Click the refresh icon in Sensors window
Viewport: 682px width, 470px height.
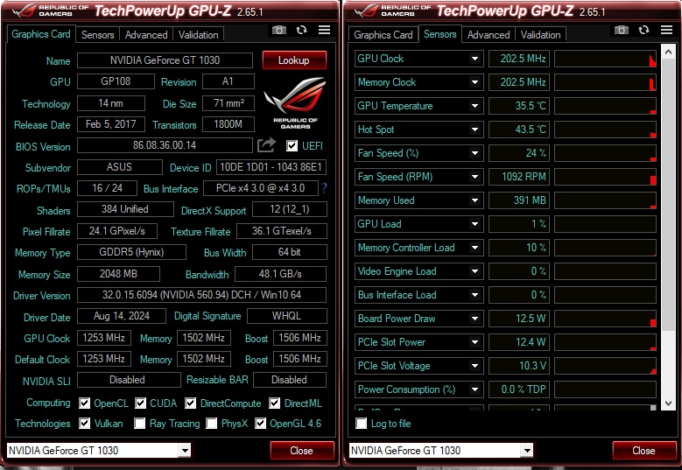[x=643, y=30]
